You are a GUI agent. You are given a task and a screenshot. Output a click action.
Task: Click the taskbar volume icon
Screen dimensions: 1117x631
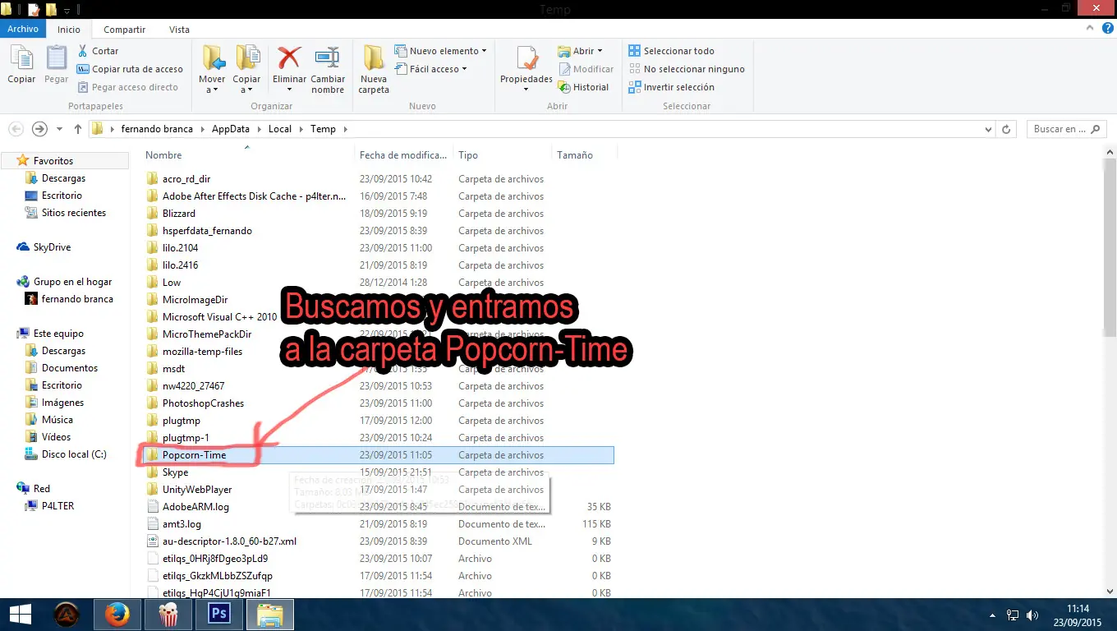click(x=1032, y=615)
